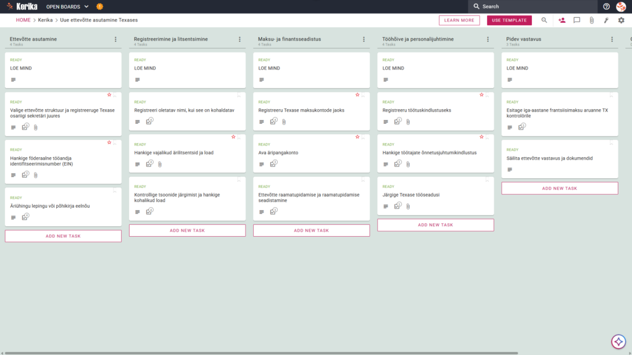Open board attachments paperclip icon
The height and width of the screenshot is (355, 632).
[x=592, y=20]
